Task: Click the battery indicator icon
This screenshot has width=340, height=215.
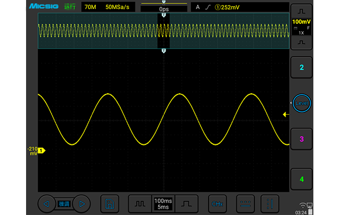Action: tap(311, 211)
